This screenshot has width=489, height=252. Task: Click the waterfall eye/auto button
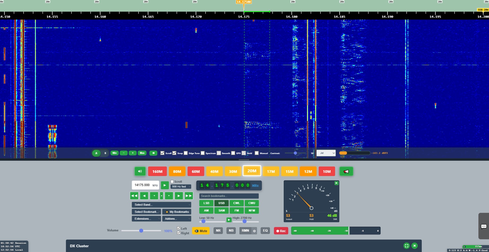coord(154,153)
